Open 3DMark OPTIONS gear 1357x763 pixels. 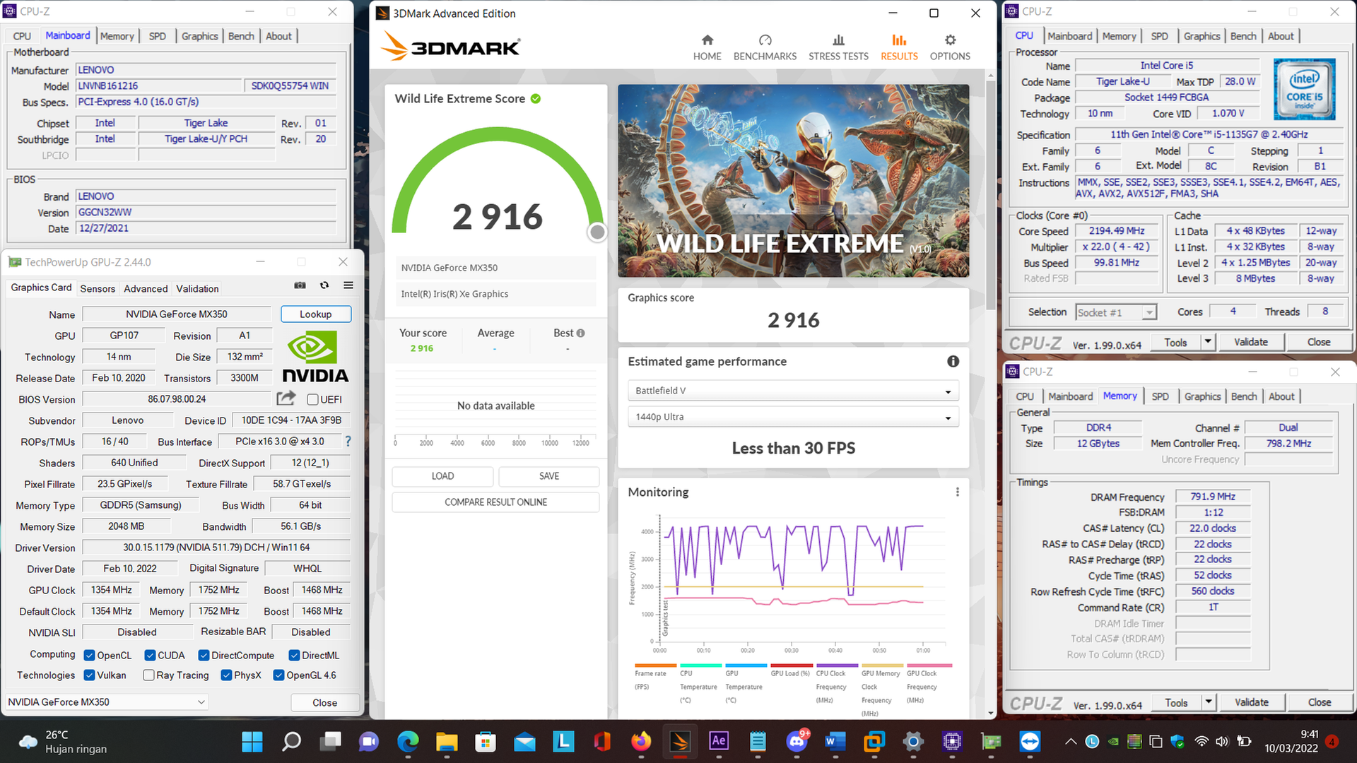(950, 47)
